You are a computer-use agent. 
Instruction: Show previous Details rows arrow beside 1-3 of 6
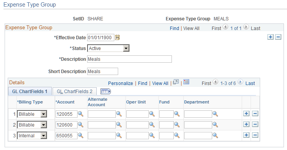tap(216, 82)
